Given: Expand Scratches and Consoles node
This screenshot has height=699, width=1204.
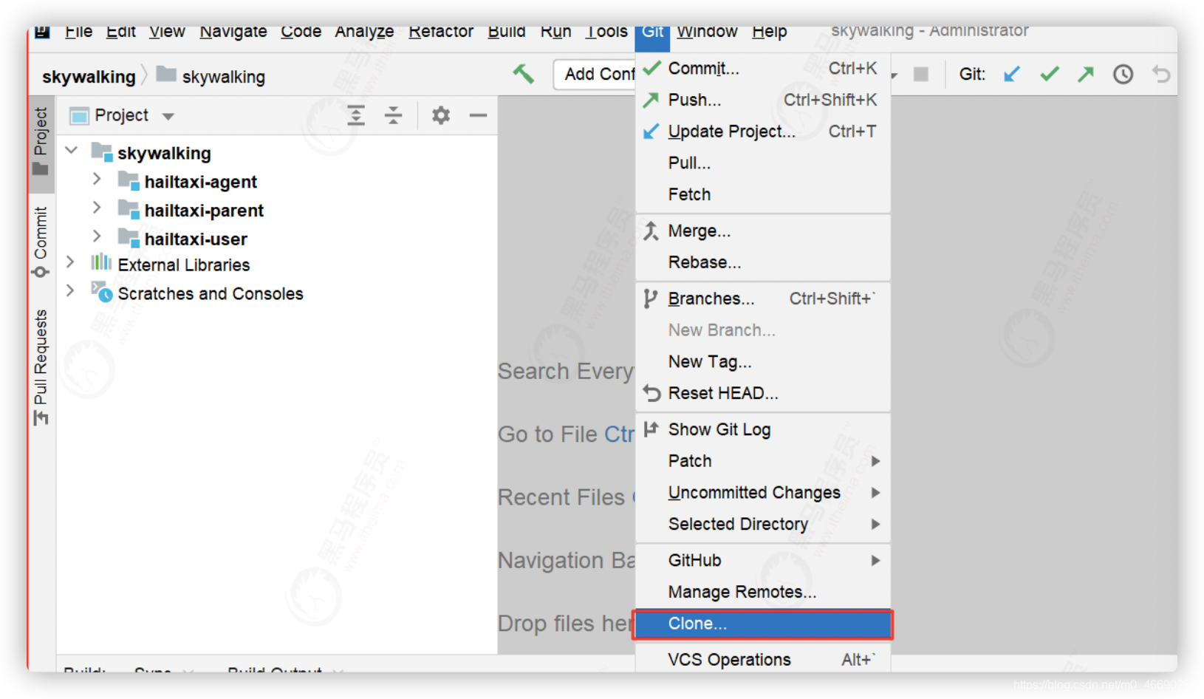Looking at the screenshot, I should (x=70, y=291).
